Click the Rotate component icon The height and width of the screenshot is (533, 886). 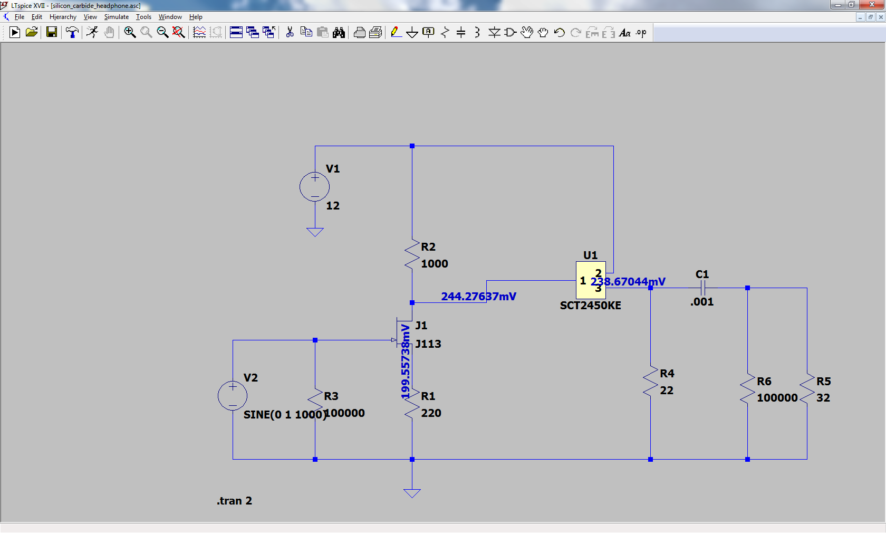click(592, 33)
